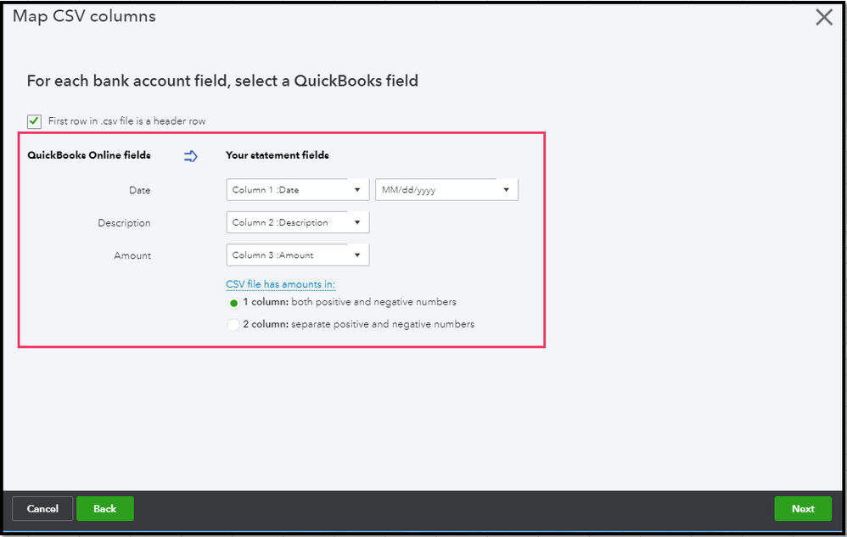Viewport: 847px width, 537px height.
Task: Expand the MM/dd/yyyy date format dropdown
Action: (x=446, y=190)
